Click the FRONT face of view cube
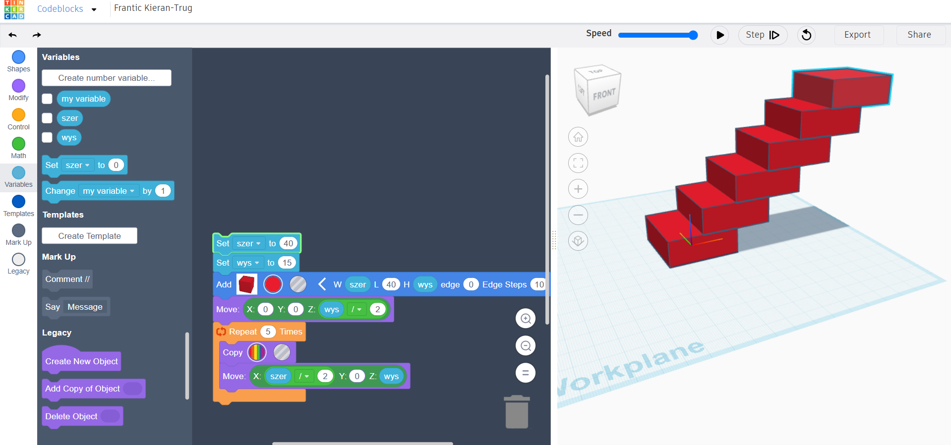Screen dimensions: 951x445 coord(604,94)
